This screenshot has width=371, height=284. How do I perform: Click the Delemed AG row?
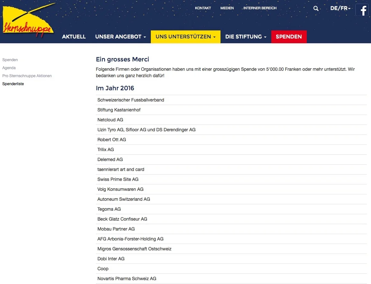point(231,160)
